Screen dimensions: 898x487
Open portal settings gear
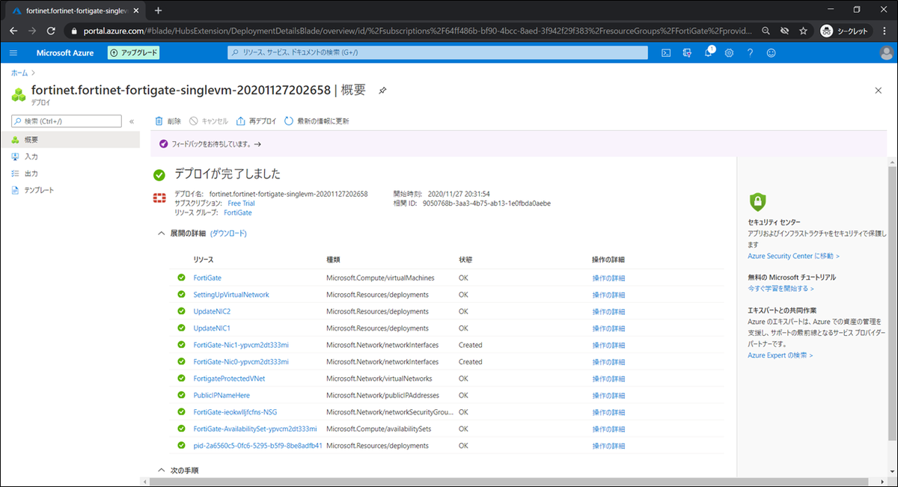click(729, 52)
